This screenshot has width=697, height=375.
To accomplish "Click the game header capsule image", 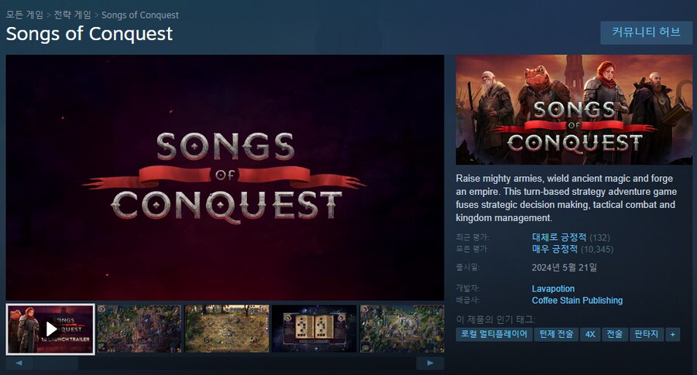I will click(574, 110).
